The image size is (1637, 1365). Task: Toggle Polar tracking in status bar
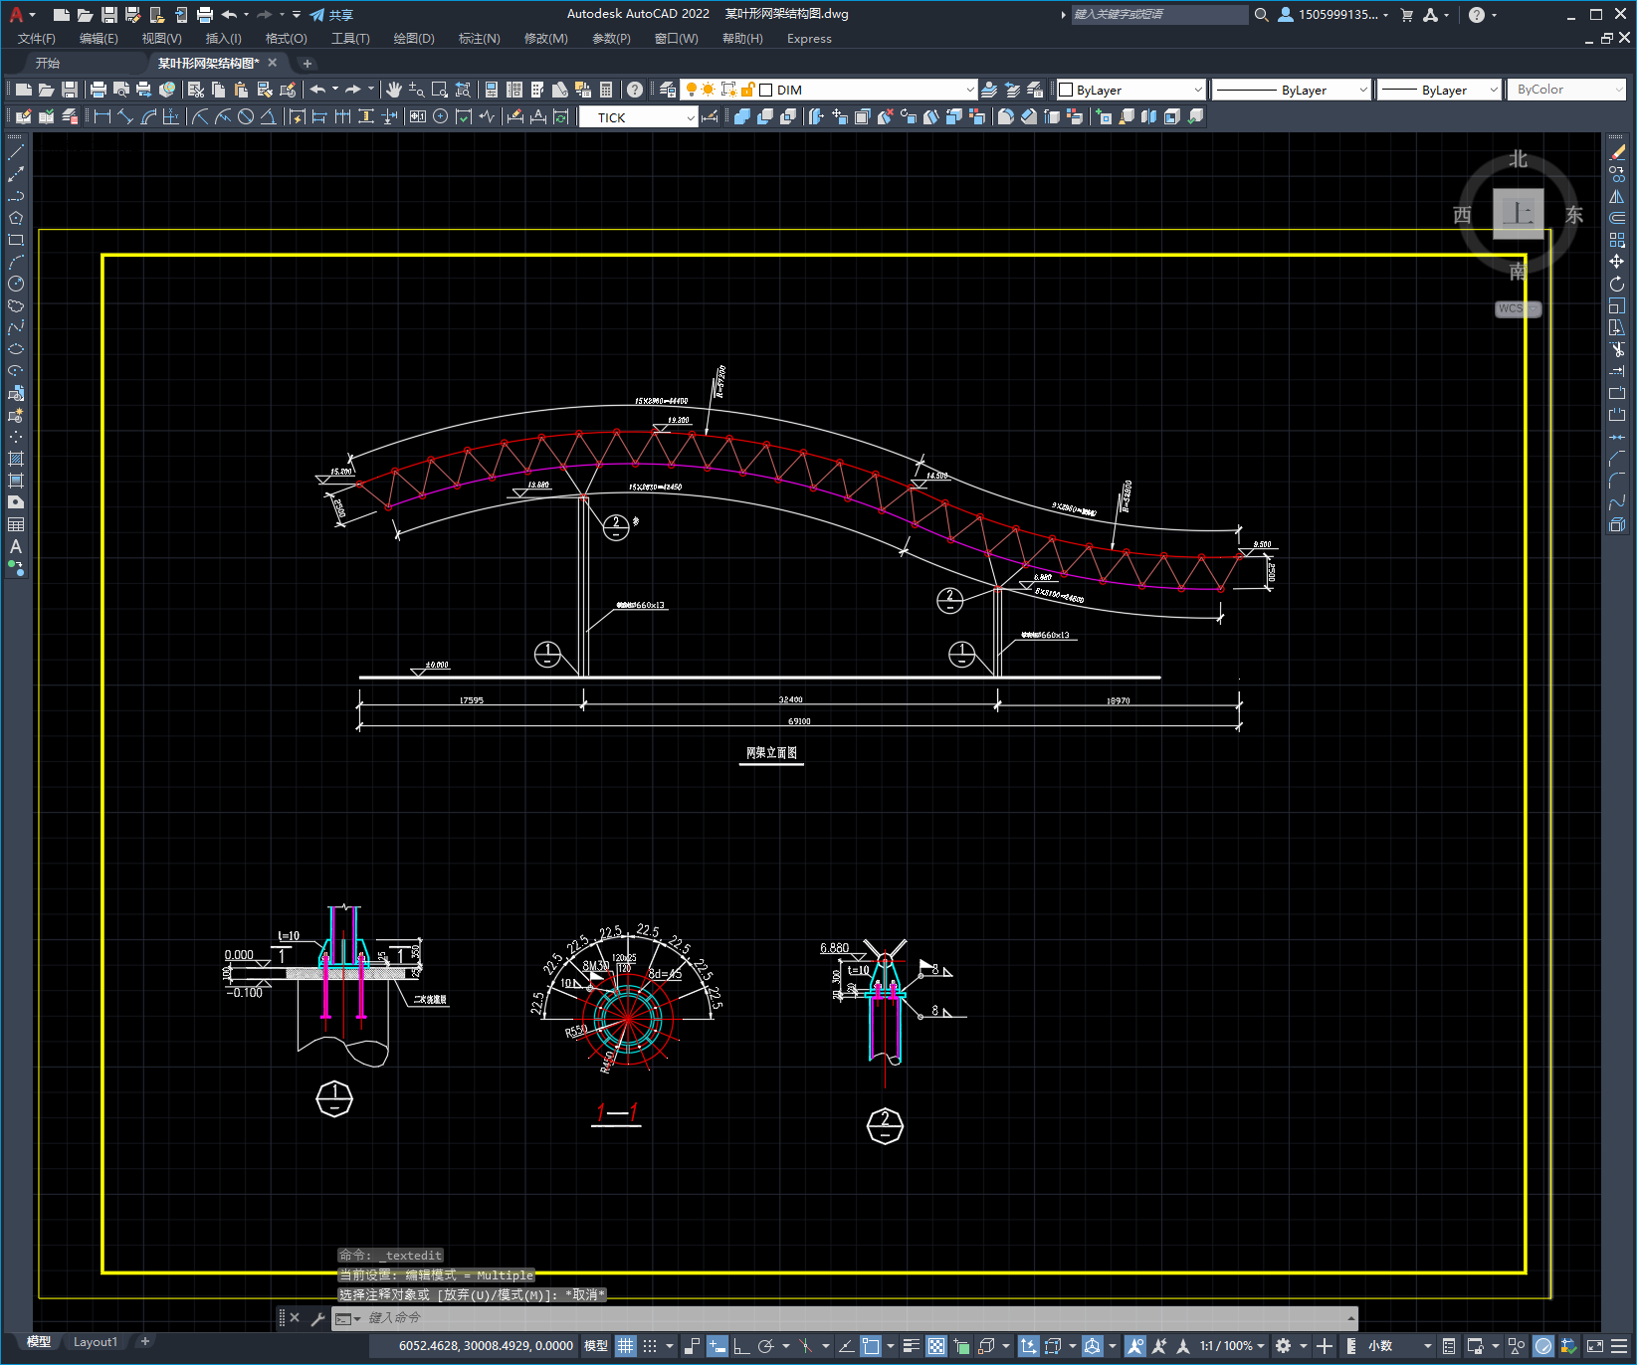click(765, 1346)
